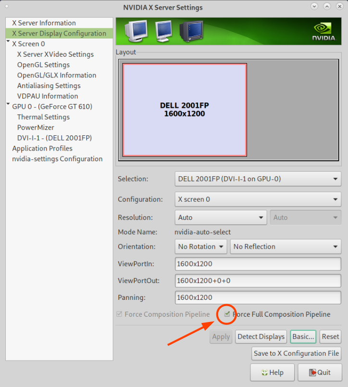Click Detect Displays button
348x387 pixels.
click(261, 336)
